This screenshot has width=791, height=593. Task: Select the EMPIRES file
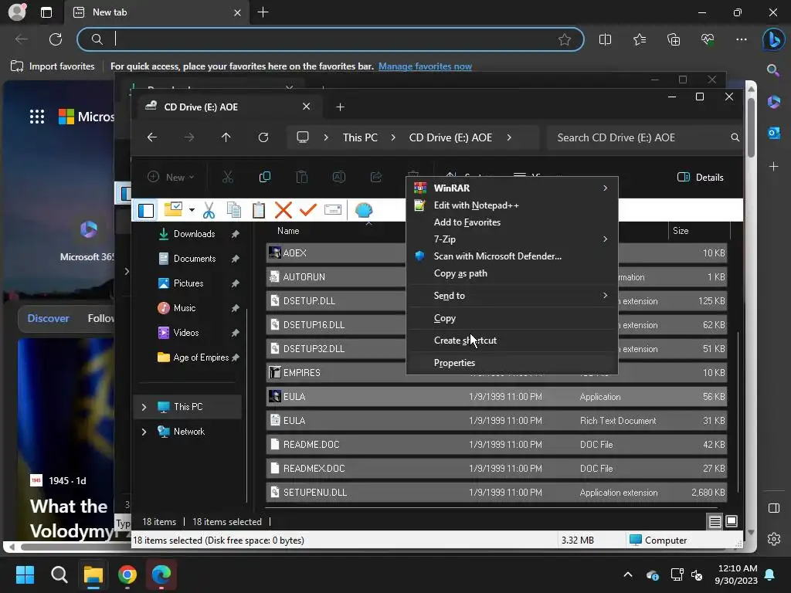click(497, 373)
